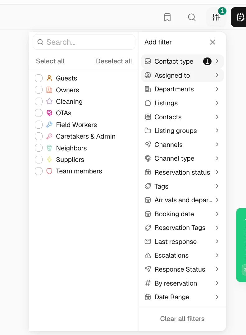This screenshot has width=246, height=335.
Task: Click the Neighbors cup icon
Action: click(x=49, y=148)
